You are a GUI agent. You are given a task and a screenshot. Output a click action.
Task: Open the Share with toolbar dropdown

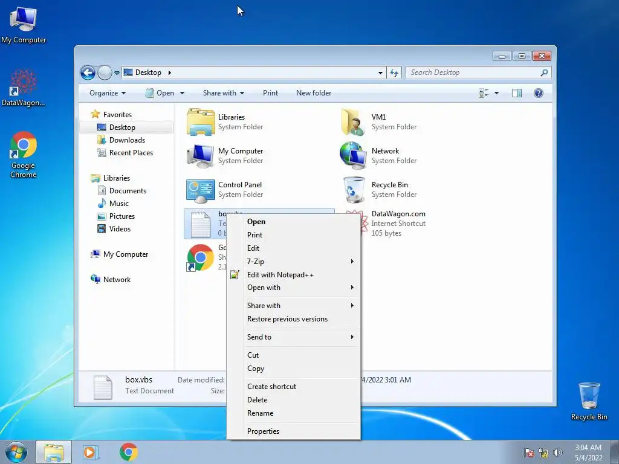pyautogui.click(x=224, y=93)
